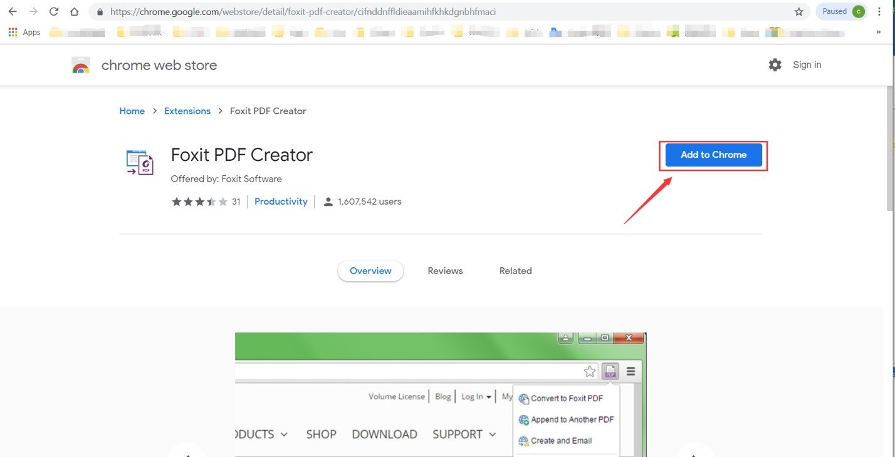895x457 pixels.
Task: Click the Foxit PDF icon in the preview toolbar
Action: (x=610, y=371)
